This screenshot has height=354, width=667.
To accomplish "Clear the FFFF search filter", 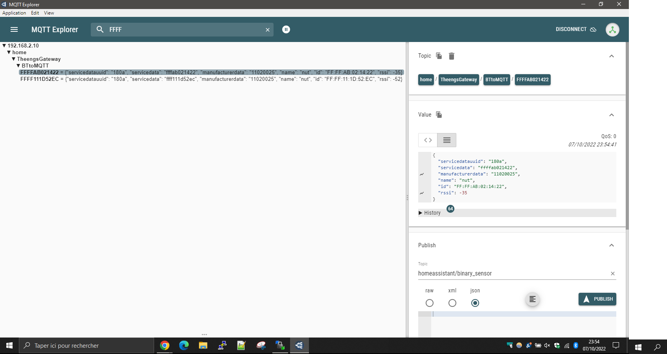I will point(268,30).
